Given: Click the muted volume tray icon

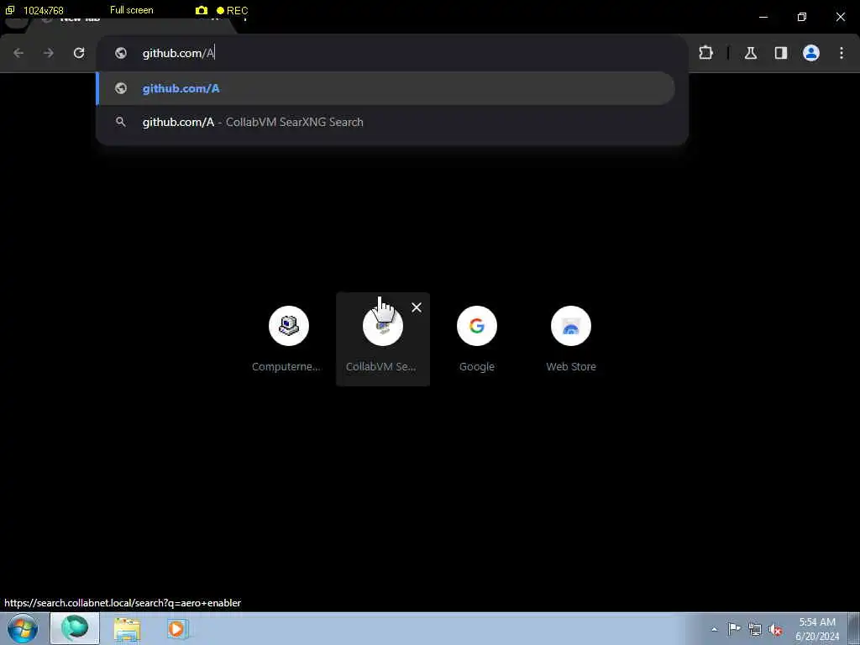Looking at the screenshot, I should 775,630.
